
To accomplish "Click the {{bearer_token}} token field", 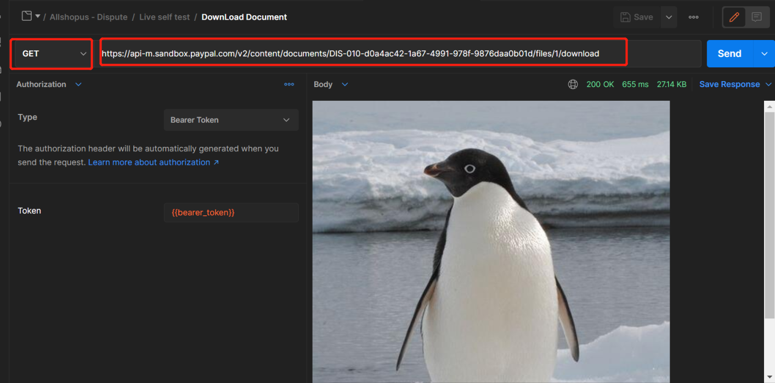I will tap(231, 212).
